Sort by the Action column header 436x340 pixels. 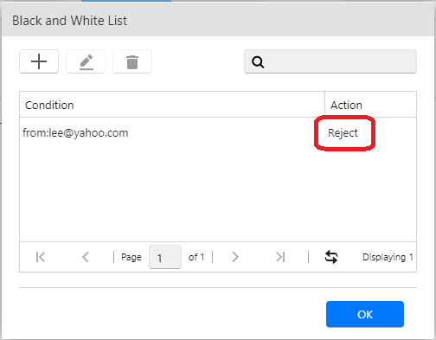click(370, 105)
